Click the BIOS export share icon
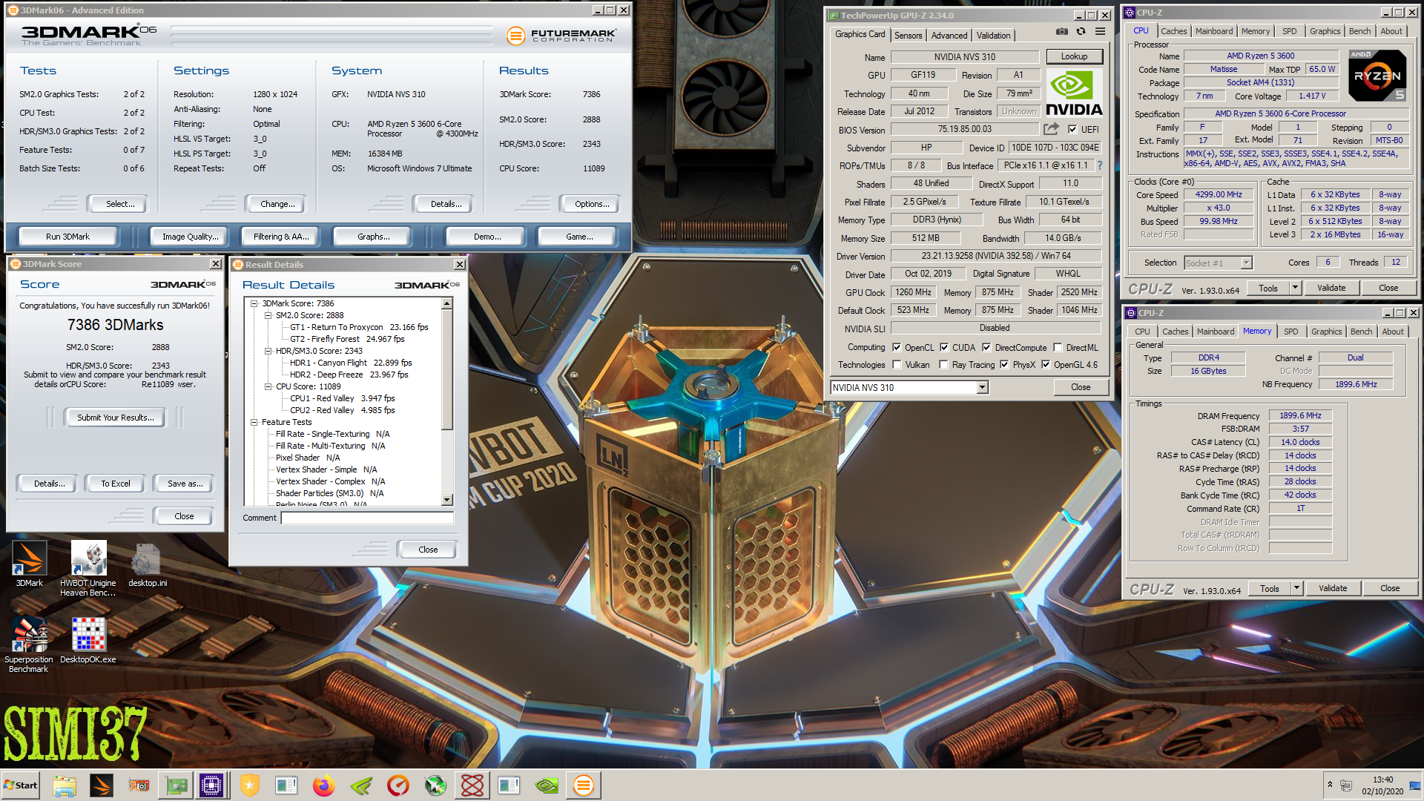1424x801 pixels. 1051,129
